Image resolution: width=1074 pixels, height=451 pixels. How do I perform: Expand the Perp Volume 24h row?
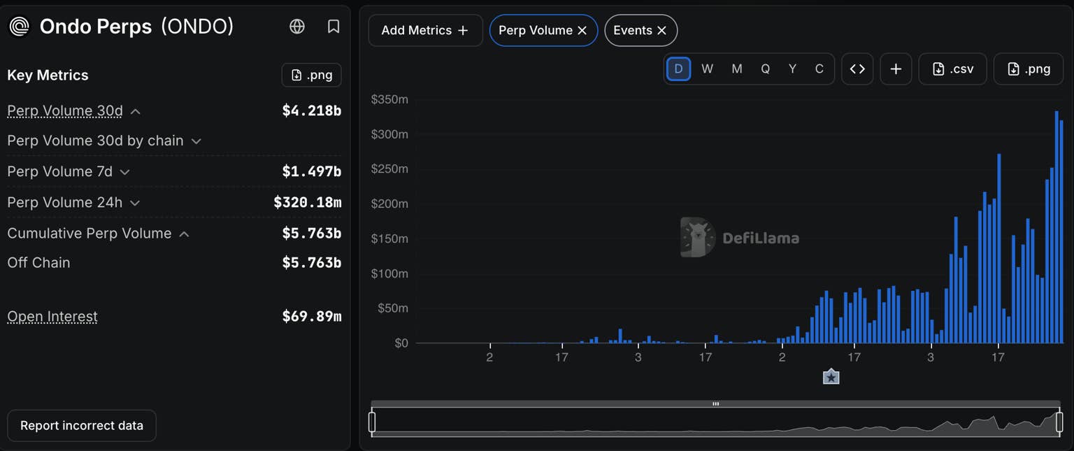(x=135, y=203)
